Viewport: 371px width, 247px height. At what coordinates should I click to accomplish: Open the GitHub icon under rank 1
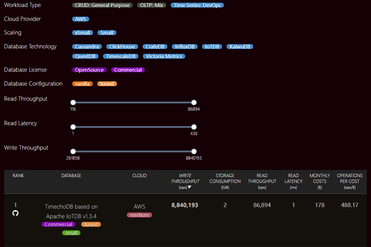tap(15, 213)
